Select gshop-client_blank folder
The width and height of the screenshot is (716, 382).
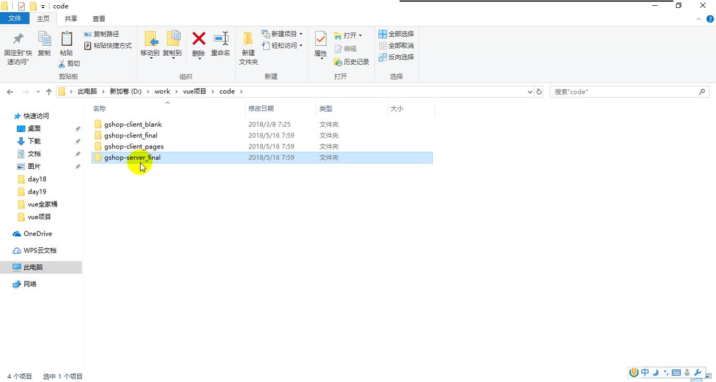[262, 124]
